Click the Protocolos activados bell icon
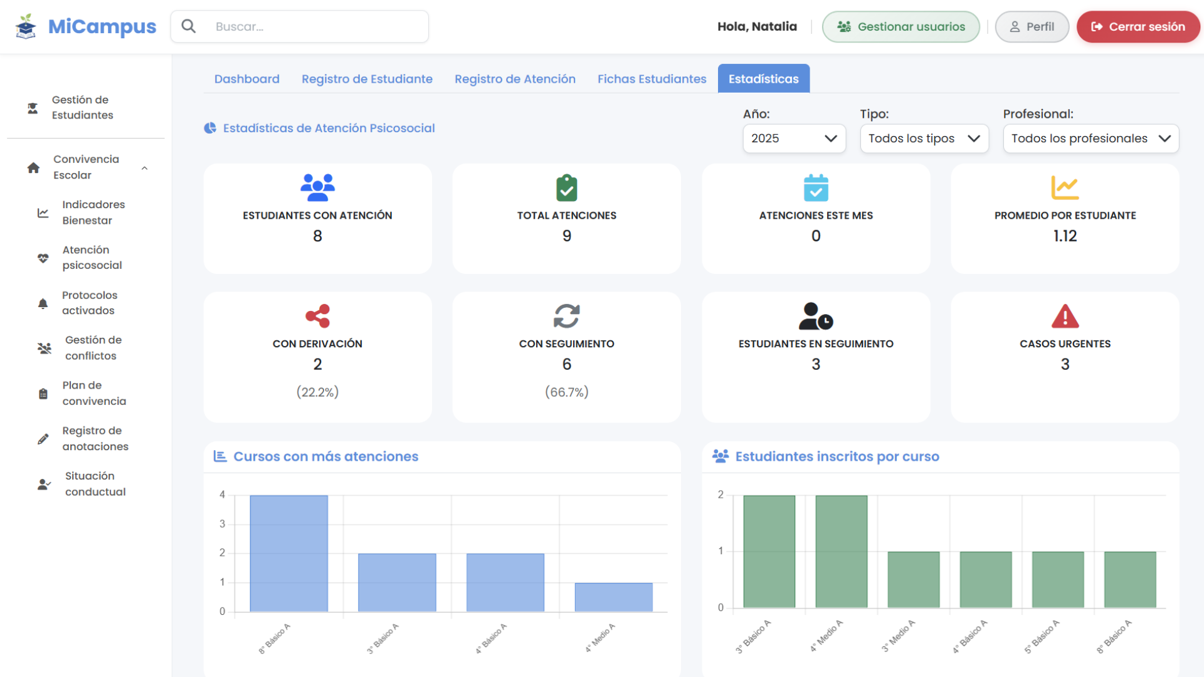The height and width of the screenshot is (677, 1204). pos(43,303)
